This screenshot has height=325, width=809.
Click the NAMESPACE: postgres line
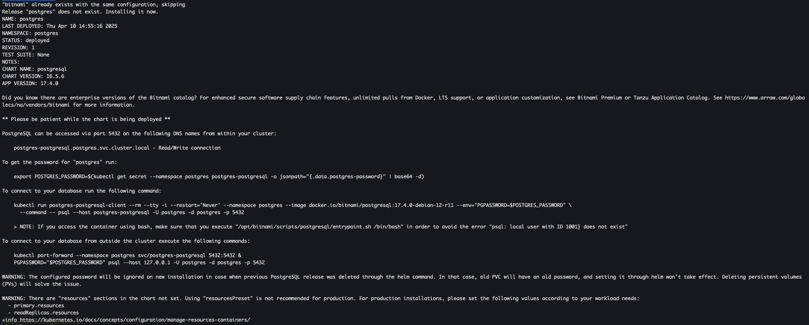click(30, 33)
